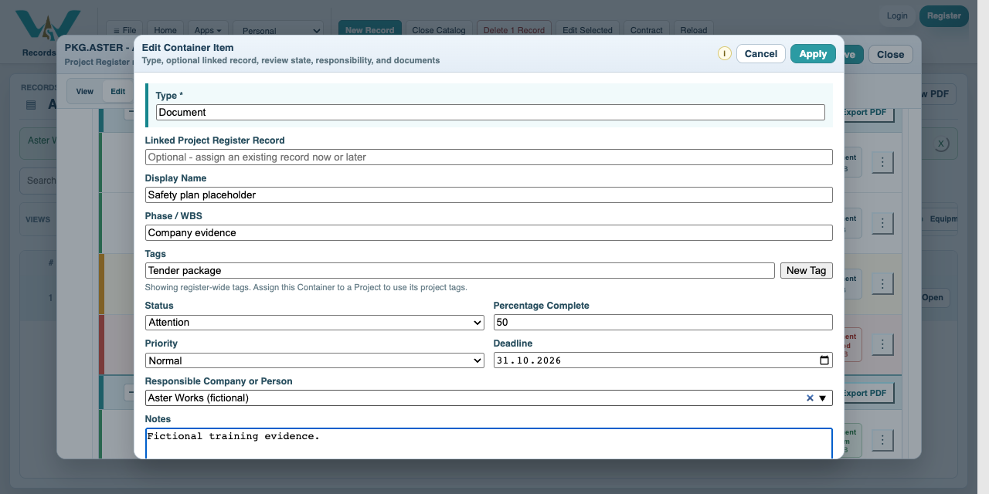Click the Contract toolbar button
This screenshot has width=989, height=494.
647,31
